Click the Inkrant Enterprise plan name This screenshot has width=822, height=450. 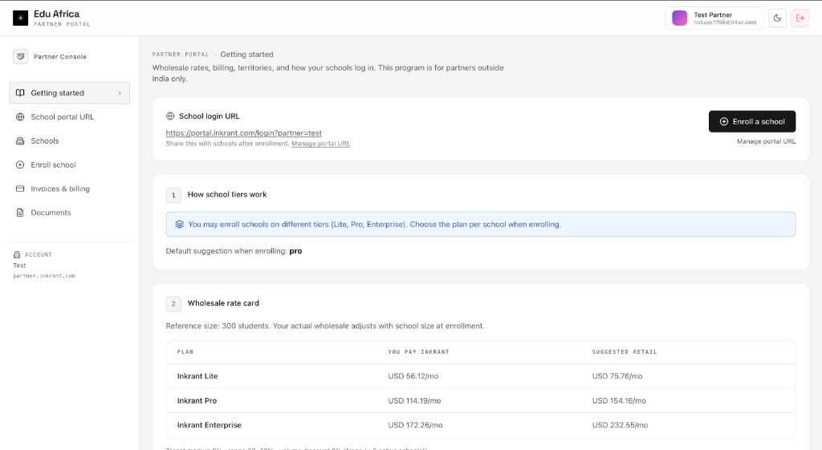click(210, 425)
